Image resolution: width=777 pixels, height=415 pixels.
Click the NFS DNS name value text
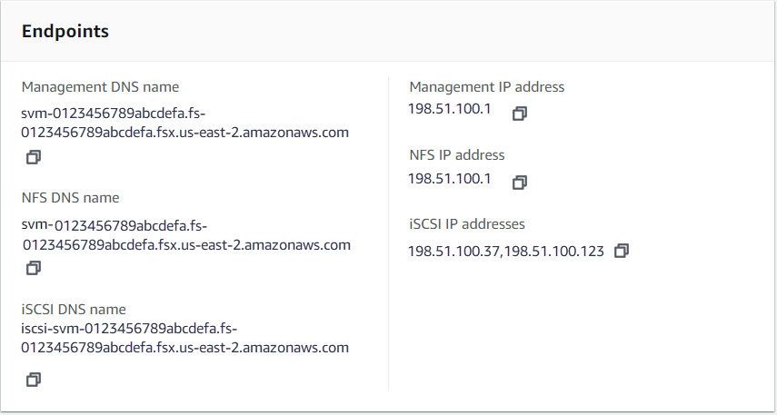(x=185, y=234)
